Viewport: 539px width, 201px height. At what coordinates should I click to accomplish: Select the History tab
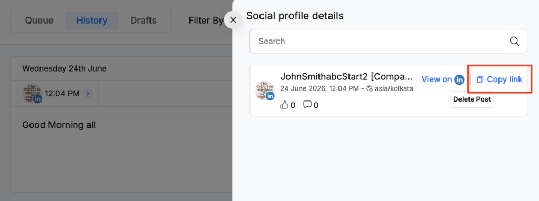92,21
